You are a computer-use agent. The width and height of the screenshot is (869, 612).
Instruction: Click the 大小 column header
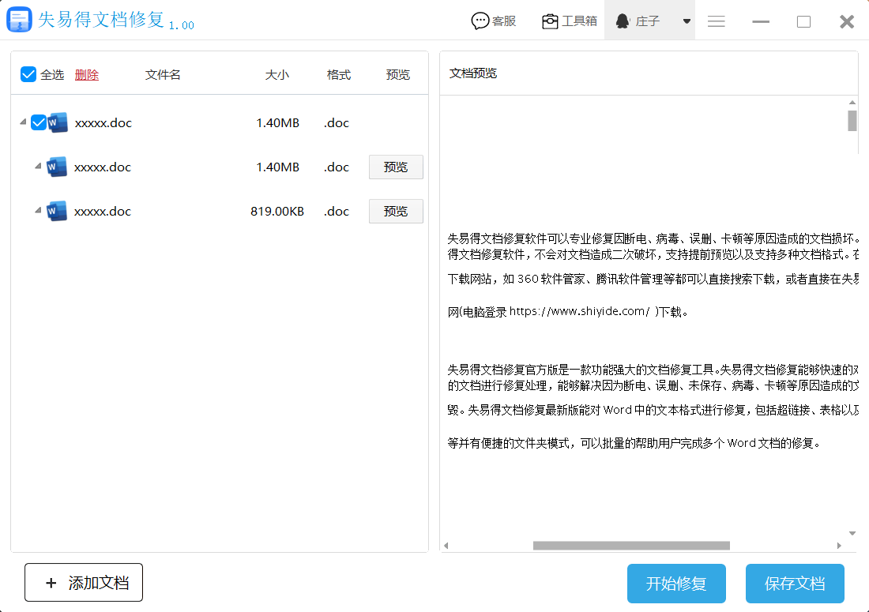coord(276,75)
